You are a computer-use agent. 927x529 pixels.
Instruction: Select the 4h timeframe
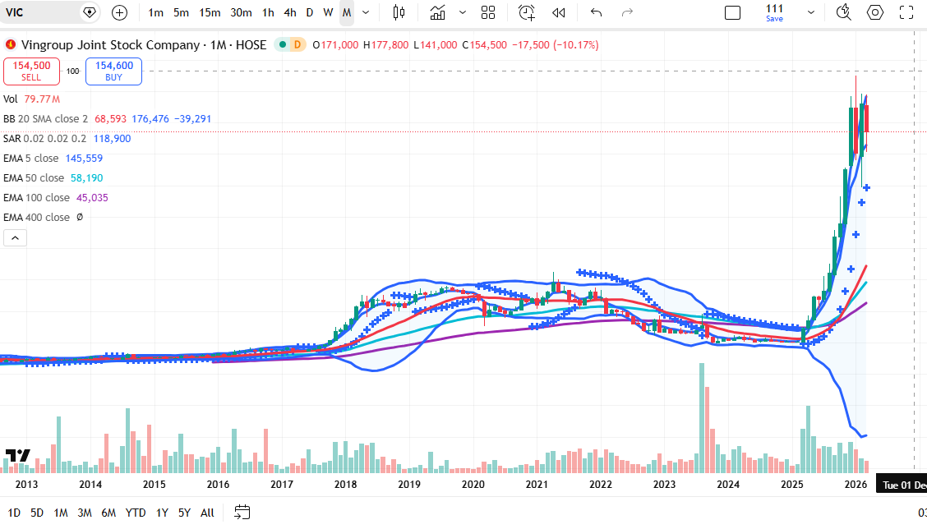(x=289, y=12)
